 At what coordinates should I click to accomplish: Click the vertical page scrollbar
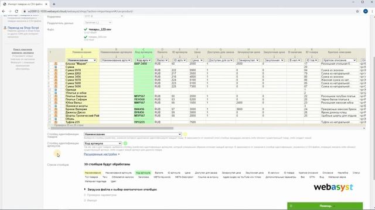(x=373, y=118)
